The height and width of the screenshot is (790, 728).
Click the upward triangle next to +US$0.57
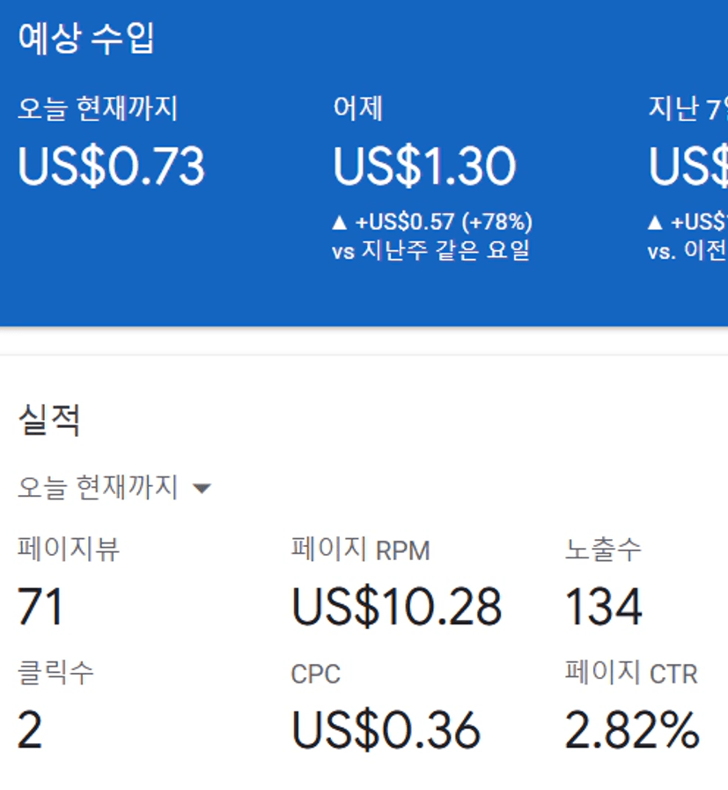pyautogui.click(x=340, y=222)
